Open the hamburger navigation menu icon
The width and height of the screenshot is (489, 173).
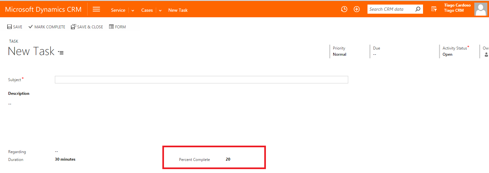[96, 9]
